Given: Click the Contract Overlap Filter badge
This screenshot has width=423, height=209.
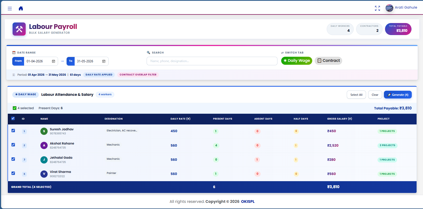Looking at the screenshot, I should (138, 75).
